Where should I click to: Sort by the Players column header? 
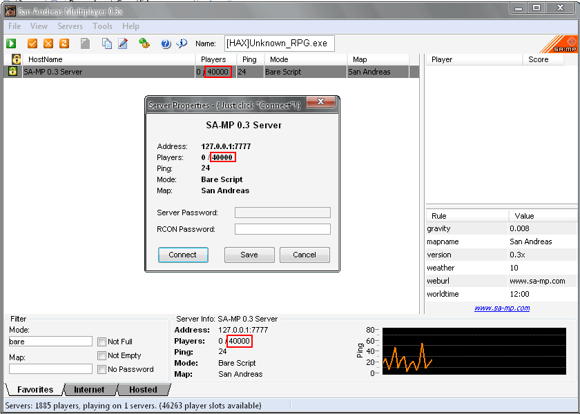pos(215,59)
